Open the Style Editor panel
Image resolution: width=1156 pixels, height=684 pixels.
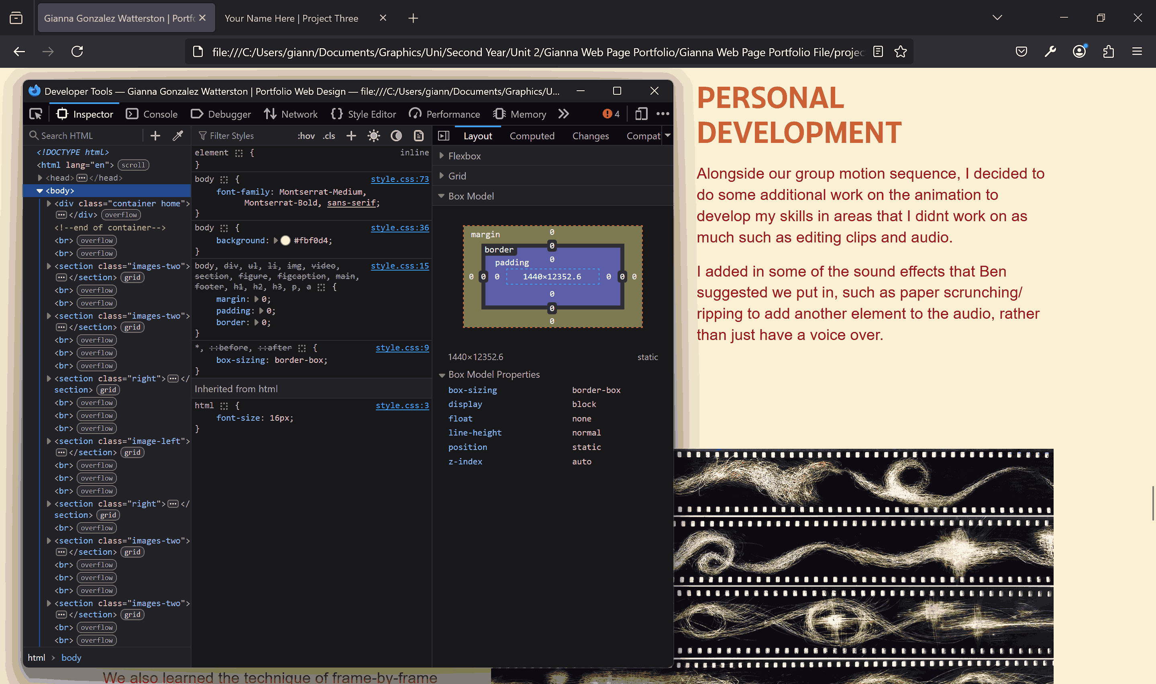[363, 114]
